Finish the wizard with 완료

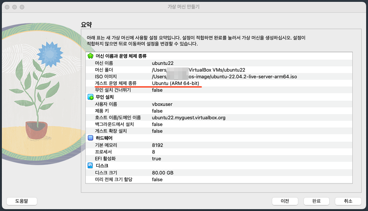[317, 201]
